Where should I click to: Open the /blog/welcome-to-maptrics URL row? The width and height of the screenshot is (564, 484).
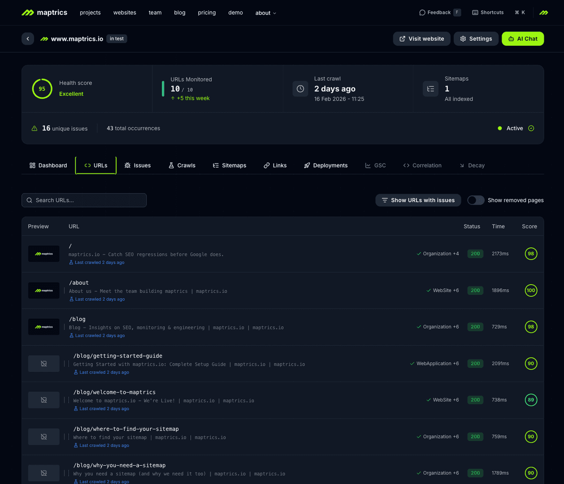tap(282, 400)
